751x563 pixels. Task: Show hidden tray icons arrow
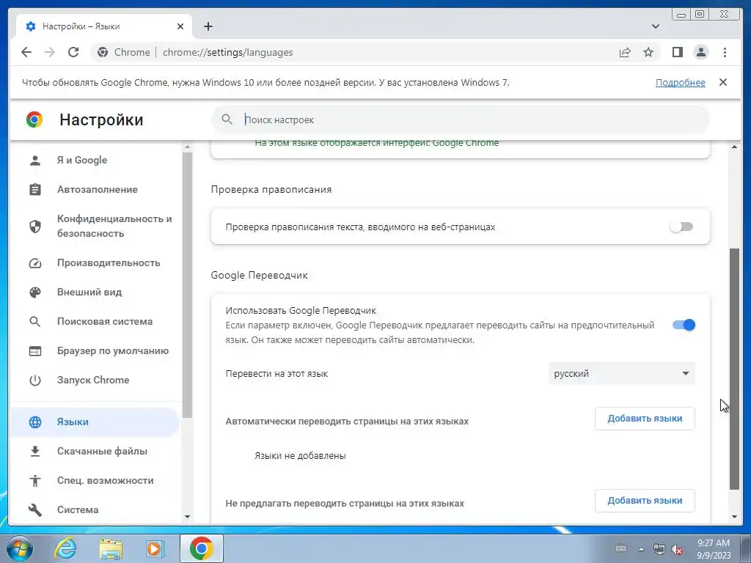[x=641, y=549]
